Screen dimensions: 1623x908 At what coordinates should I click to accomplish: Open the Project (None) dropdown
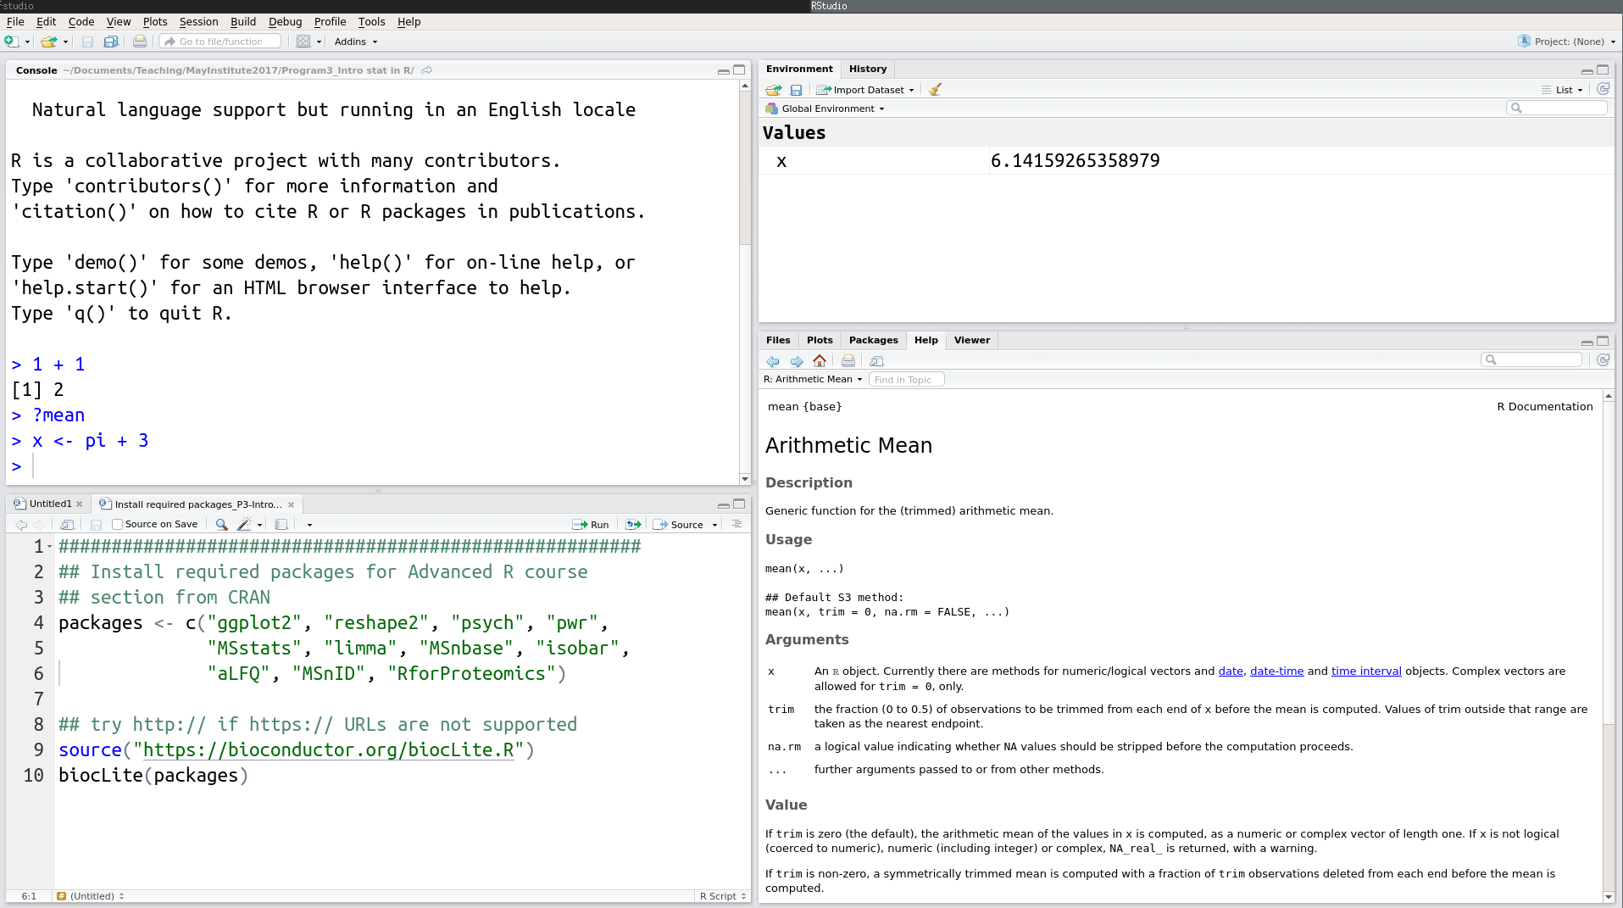tap(1567, 42)
